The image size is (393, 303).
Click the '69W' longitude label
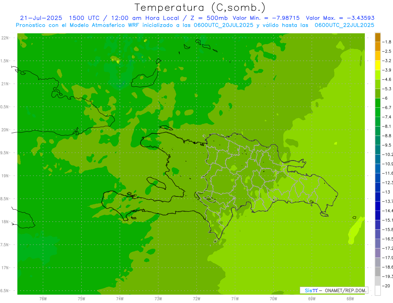click(x=312, y=299)
